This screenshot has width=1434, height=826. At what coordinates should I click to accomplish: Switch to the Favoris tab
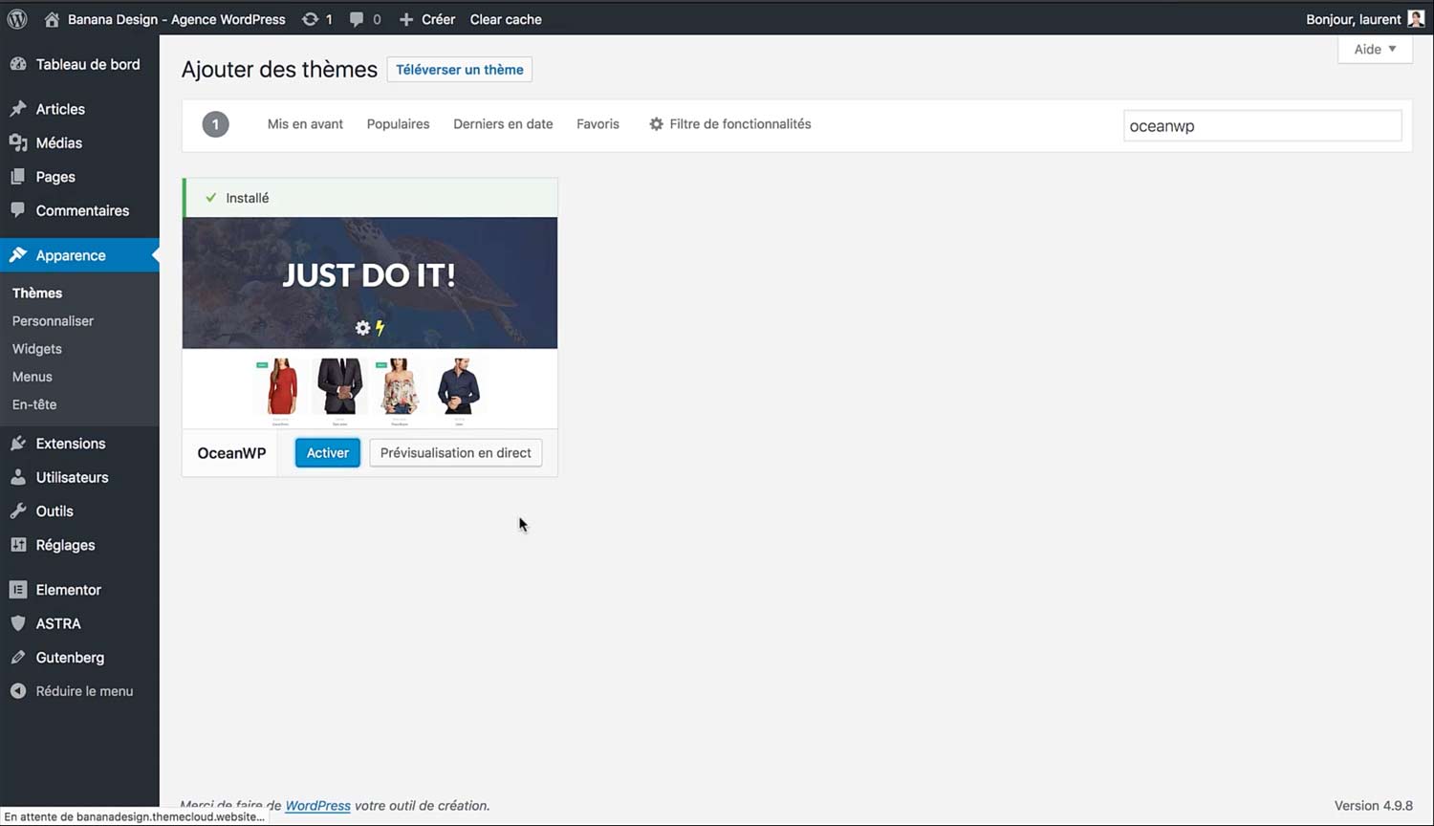(x=597, y=124)
